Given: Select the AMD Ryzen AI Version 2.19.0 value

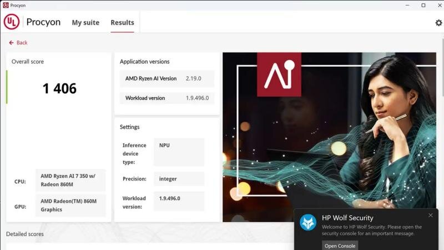Looking at the screenshot, I should coord(194,78).
